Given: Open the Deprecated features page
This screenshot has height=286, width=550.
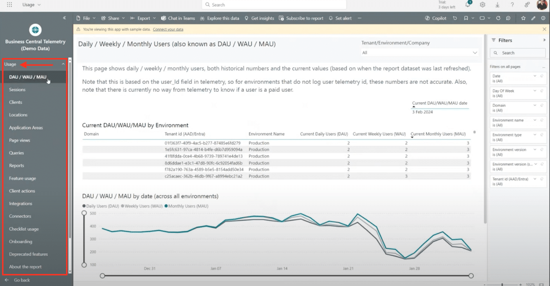Looking at the screenshot, I should [28, 254].
